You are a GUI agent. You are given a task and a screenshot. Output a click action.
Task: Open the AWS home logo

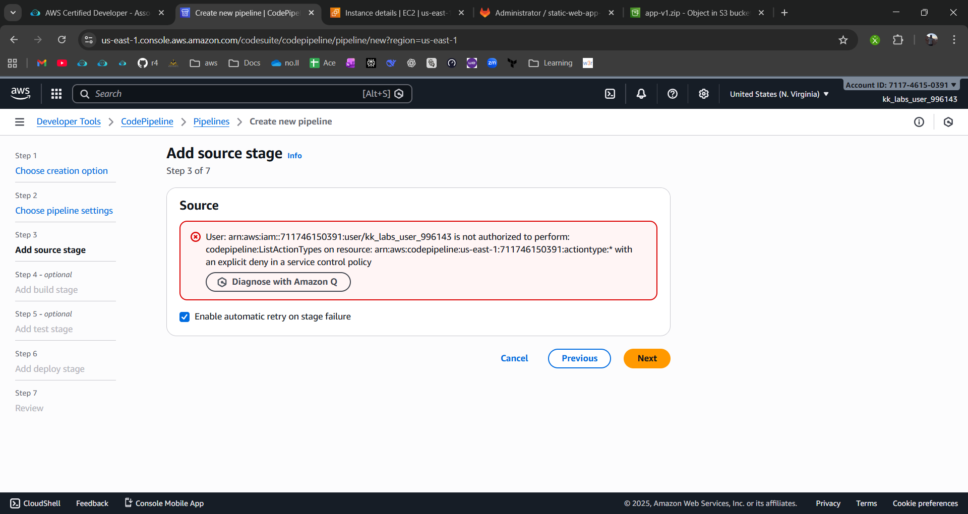20,93
